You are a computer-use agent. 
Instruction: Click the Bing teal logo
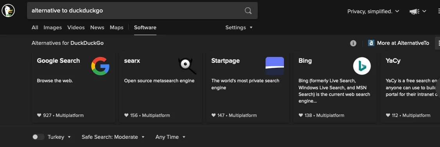(362, 66)
